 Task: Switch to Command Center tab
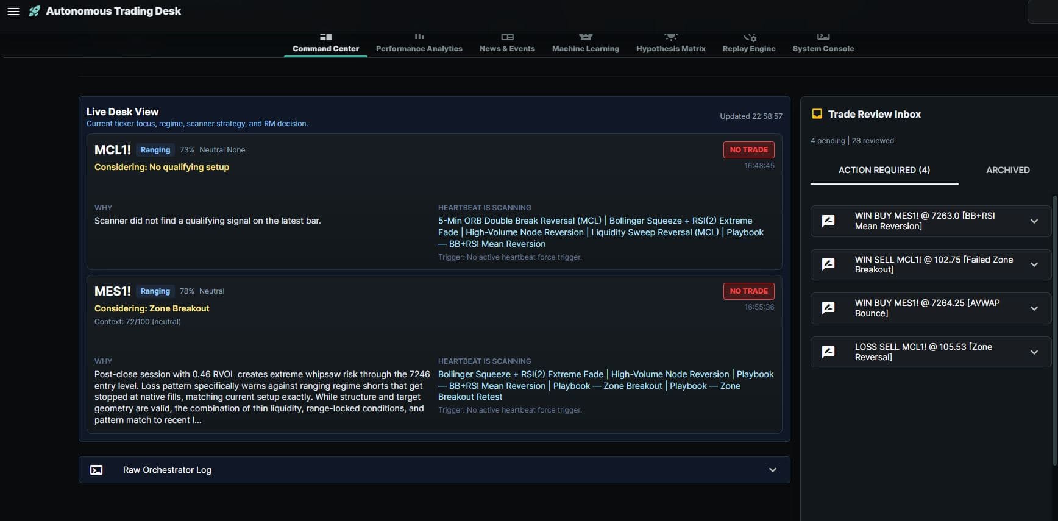pyautogui.click(x=325, y=45)
